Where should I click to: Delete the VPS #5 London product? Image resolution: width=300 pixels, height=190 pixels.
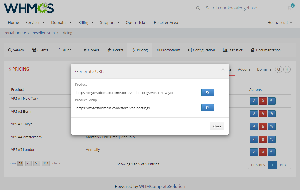(263, 152)
